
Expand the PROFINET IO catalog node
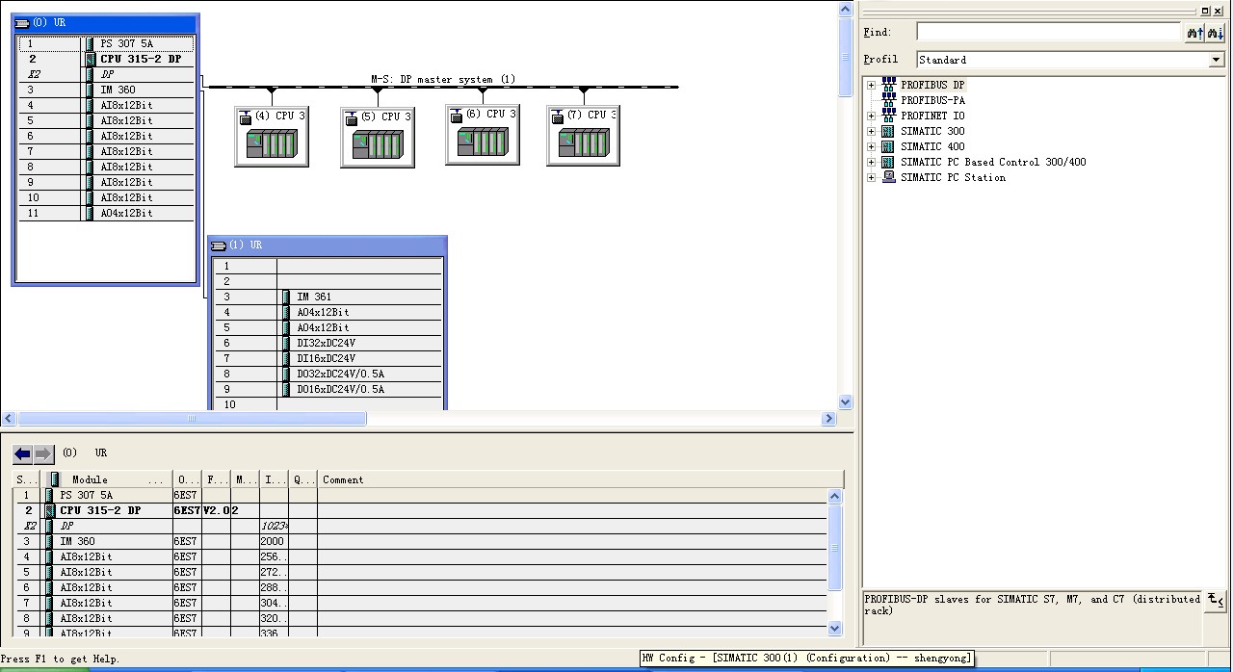pos(872,116)
